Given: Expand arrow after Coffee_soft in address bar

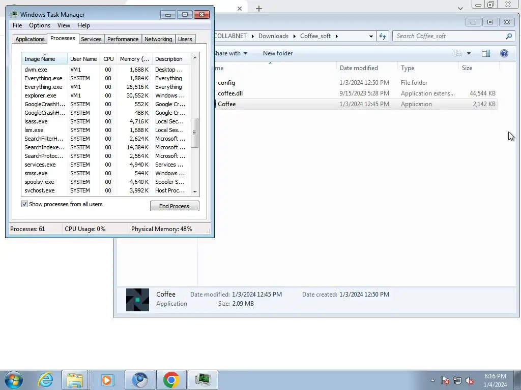Looking at the screenshot, I should pos(336,36).
